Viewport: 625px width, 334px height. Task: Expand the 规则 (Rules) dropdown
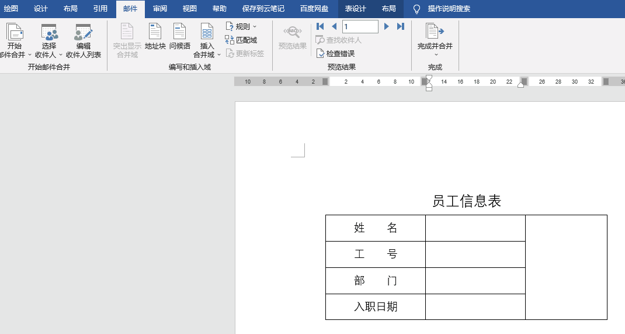coord(242,26)
